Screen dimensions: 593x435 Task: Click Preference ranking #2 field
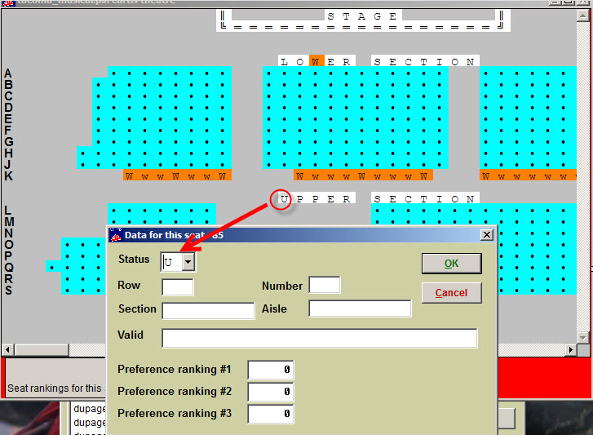click(271, 392)
